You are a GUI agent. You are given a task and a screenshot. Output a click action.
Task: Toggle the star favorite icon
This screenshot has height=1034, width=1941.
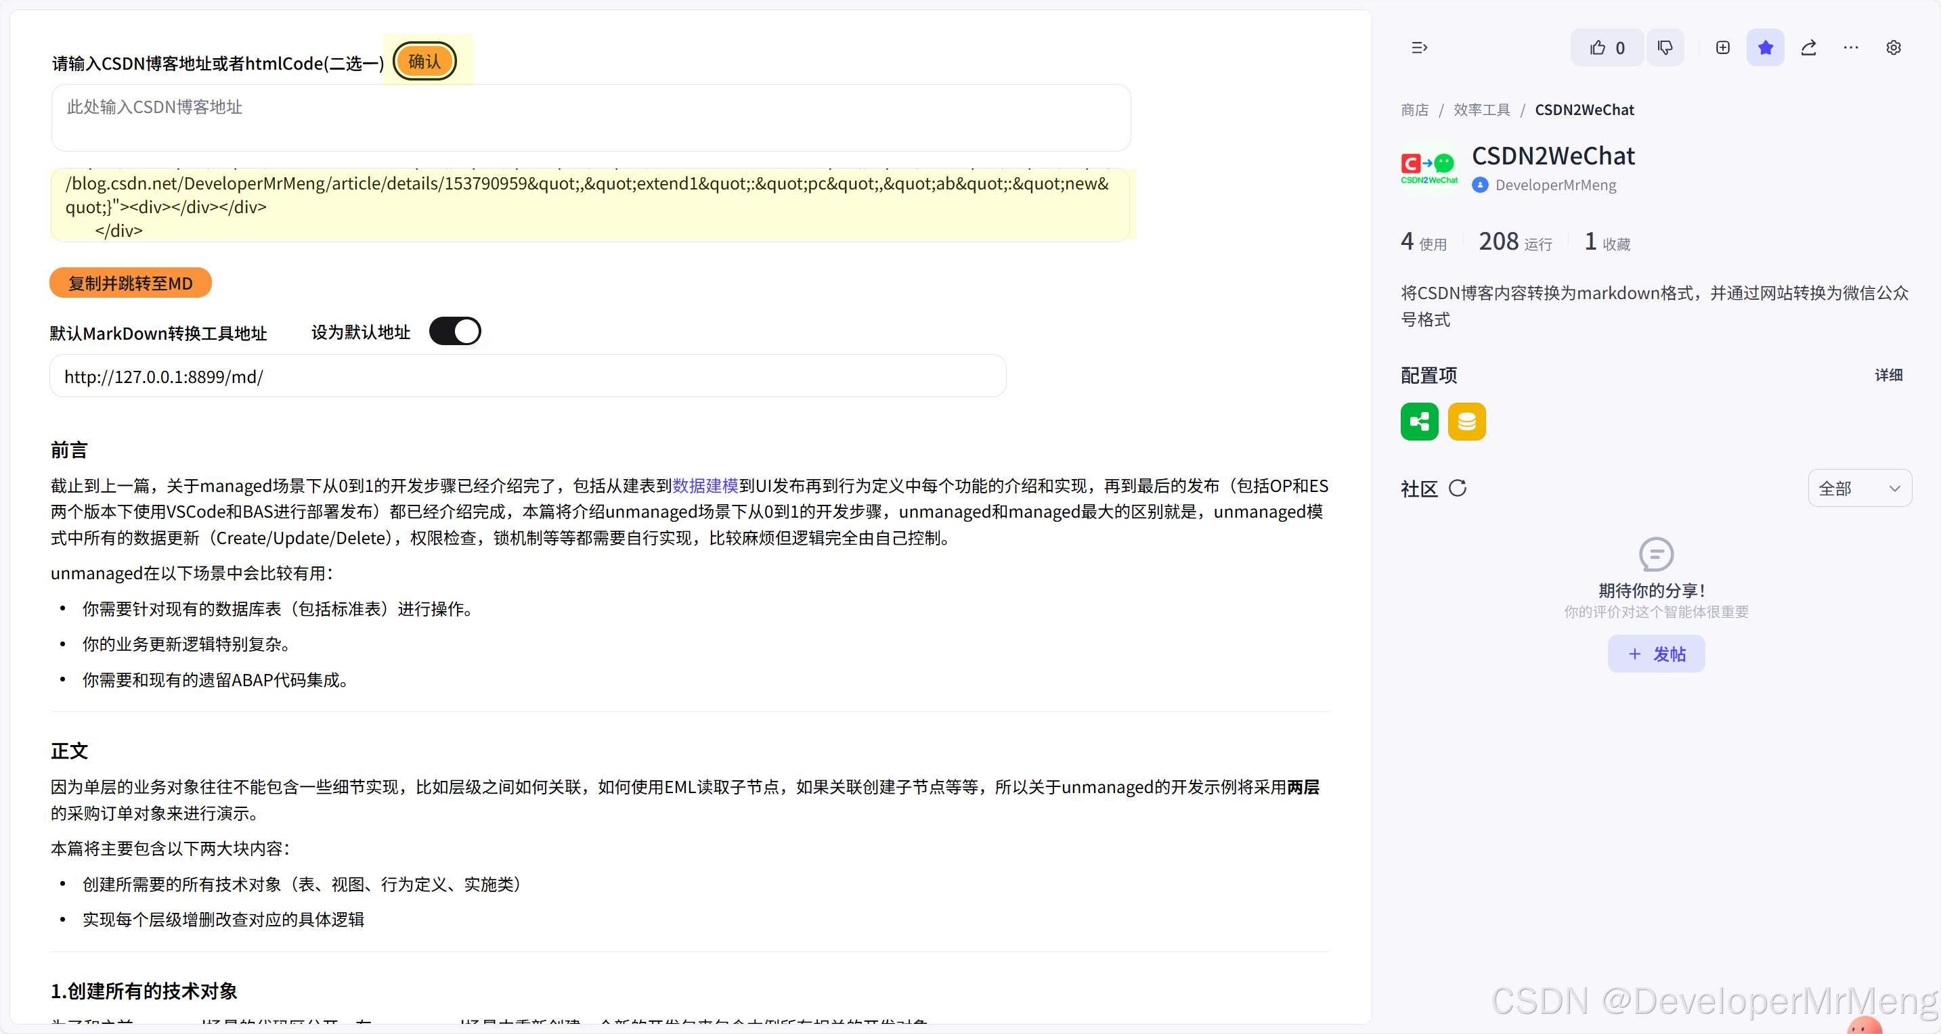point(1765,47)
